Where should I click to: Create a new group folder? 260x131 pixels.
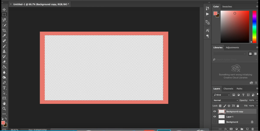click(x=242, y=129)
